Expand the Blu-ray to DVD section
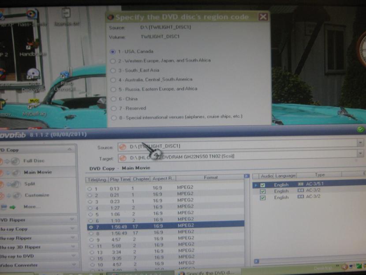 (74, 256)
